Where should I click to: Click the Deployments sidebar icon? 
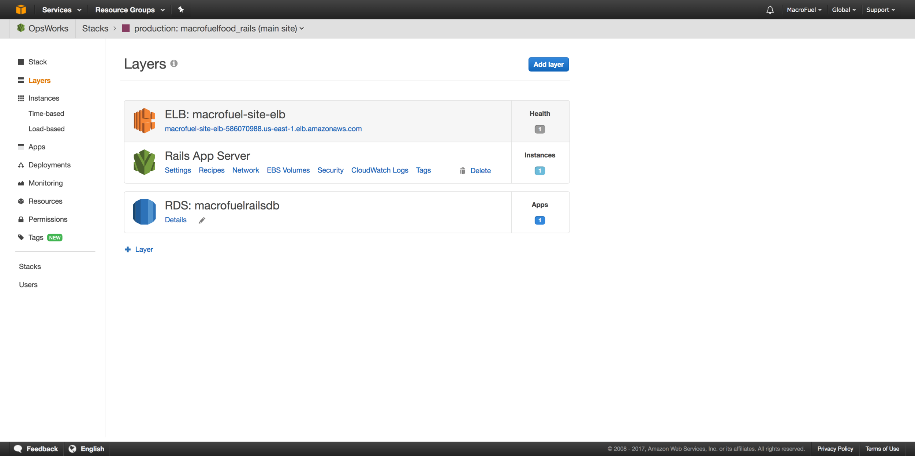point(21,165)
